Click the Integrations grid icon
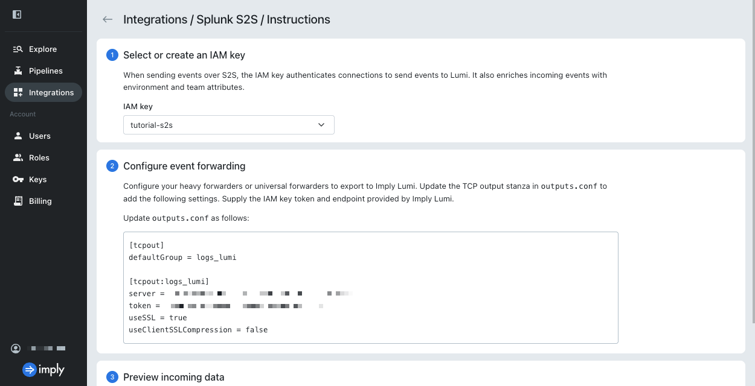Screen dimensions: 755x386 click(18, 92)
